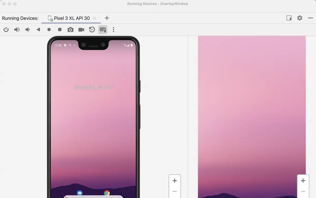Add a new device with the plus button
Image resolution: width=316 pixels, height=198 pixels.
pyautogui.click(x=107, y=18)
